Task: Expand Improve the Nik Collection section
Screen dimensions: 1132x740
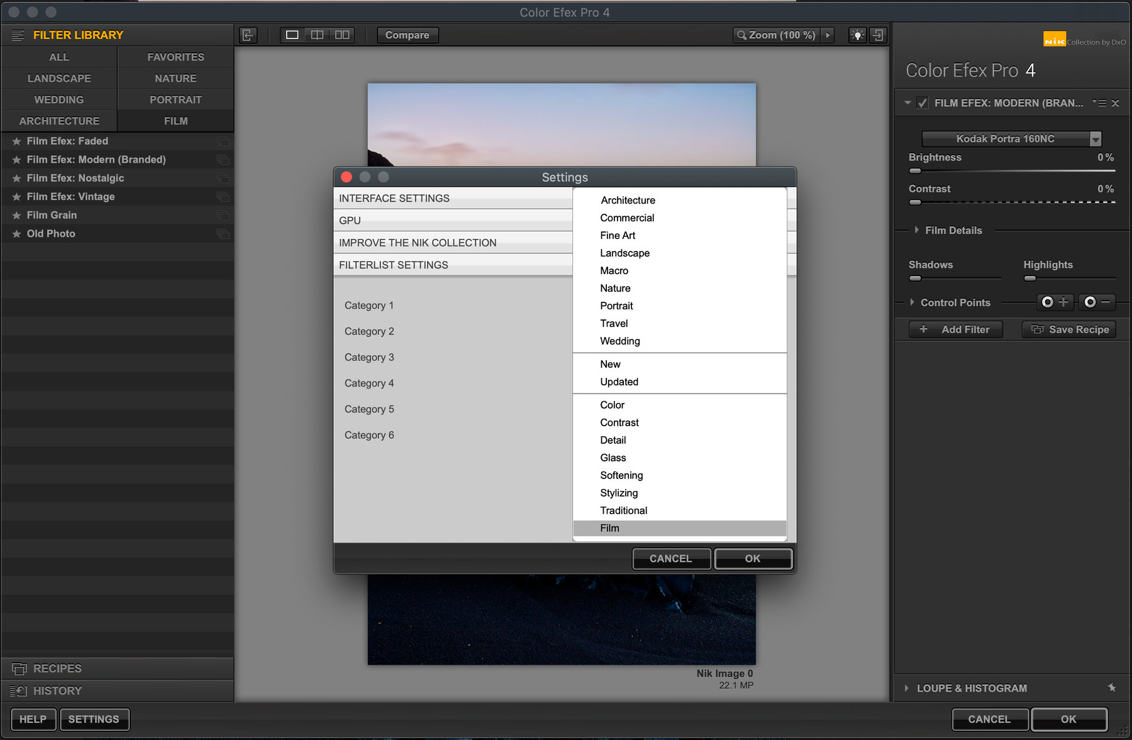Action: tap(453, 243)
